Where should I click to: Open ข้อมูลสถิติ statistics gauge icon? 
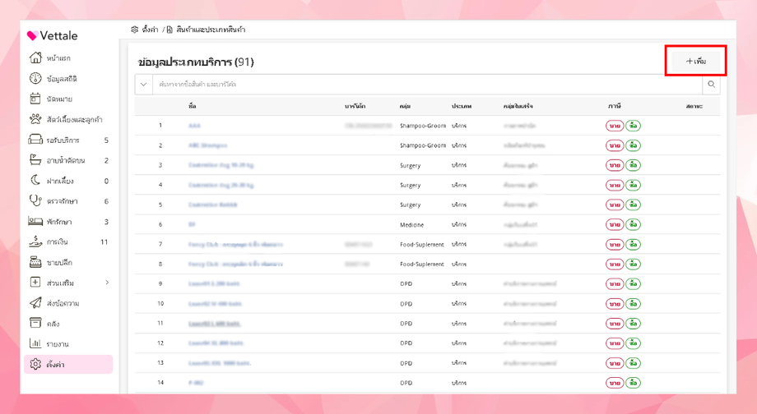[35, 78]
